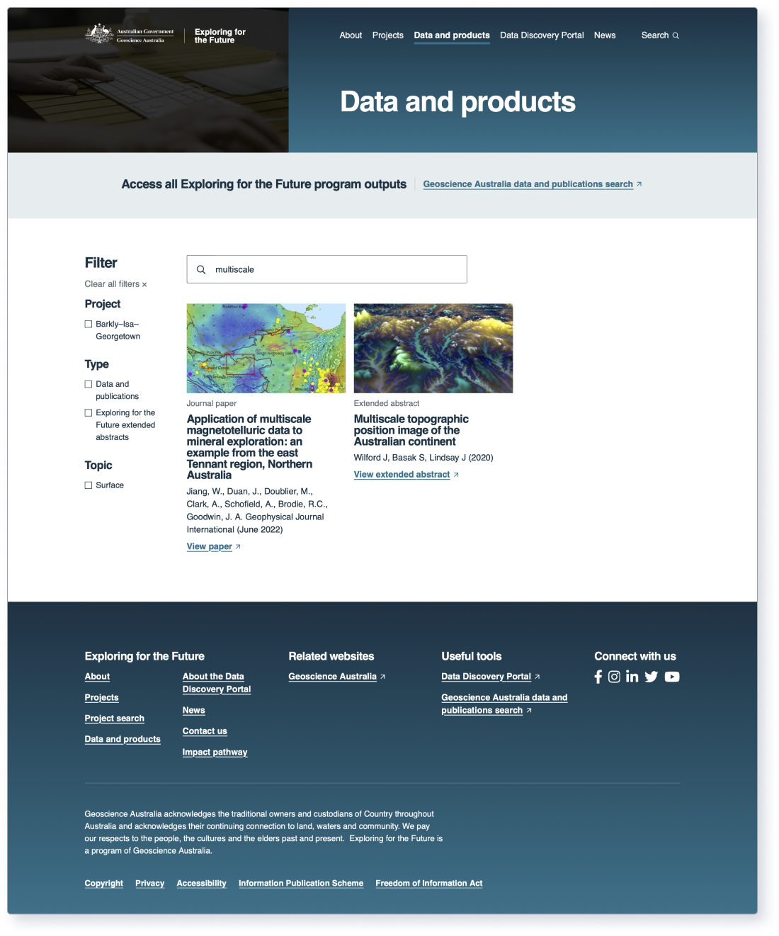Screen dimensions: 779x936
Task: Click the Australian Government Geoscience Australia logo
Action: [x=130, y=35]
